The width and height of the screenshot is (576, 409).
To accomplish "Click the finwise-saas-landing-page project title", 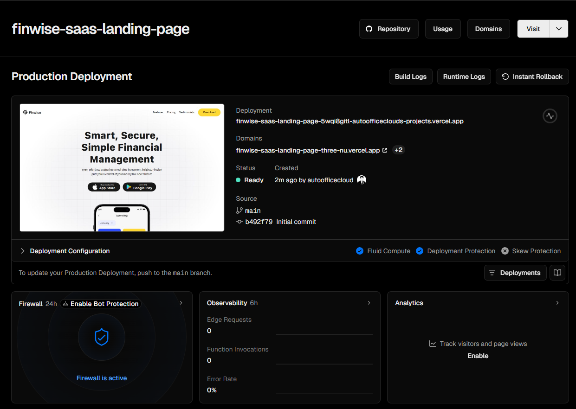I will [x=101, y=29].
